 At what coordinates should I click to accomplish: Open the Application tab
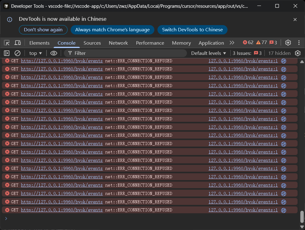coord(211,43)
